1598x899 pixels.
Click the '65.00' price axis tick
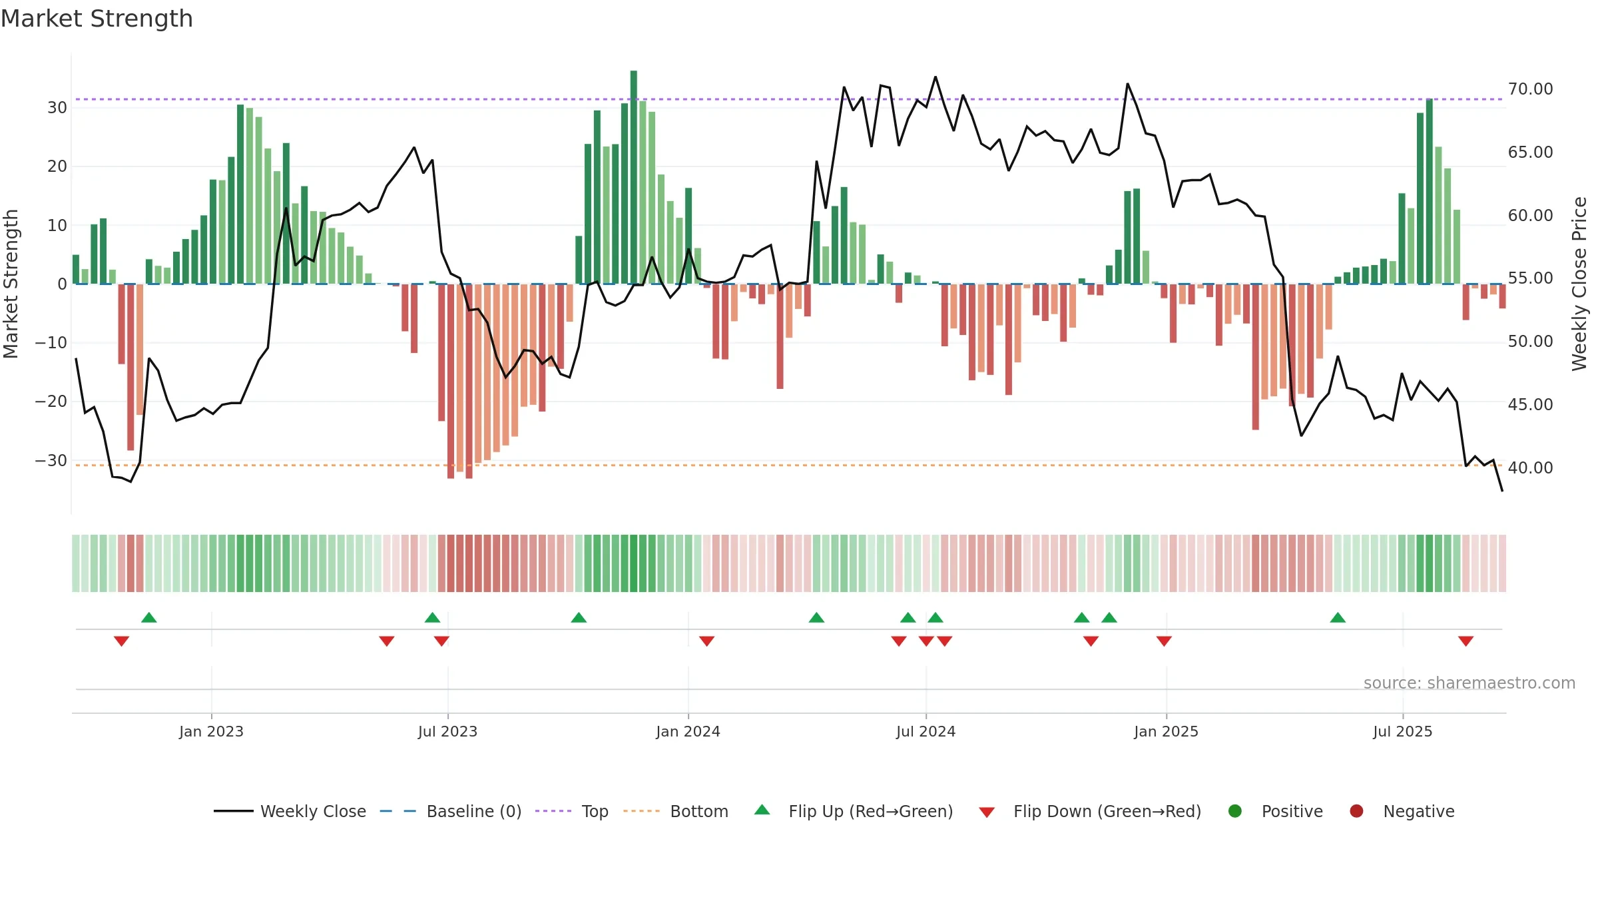pos(1530,152)
